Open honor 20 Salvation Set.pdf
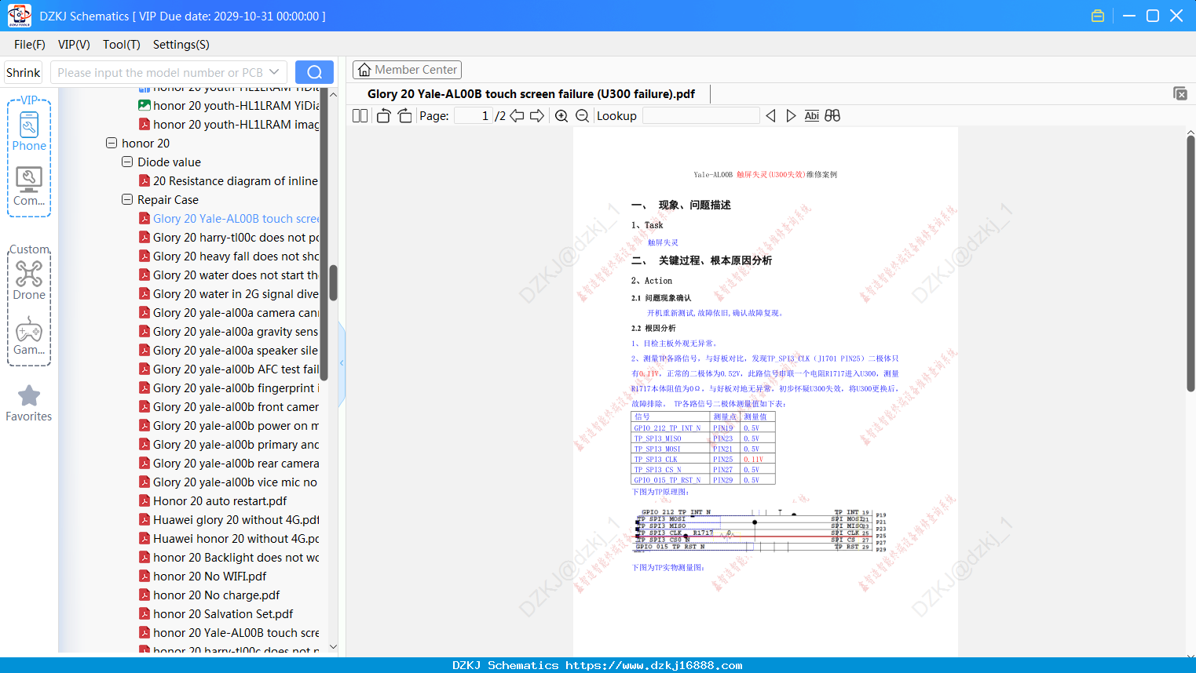The width and height of the screenshot is (1196, 673). point(216,614)
